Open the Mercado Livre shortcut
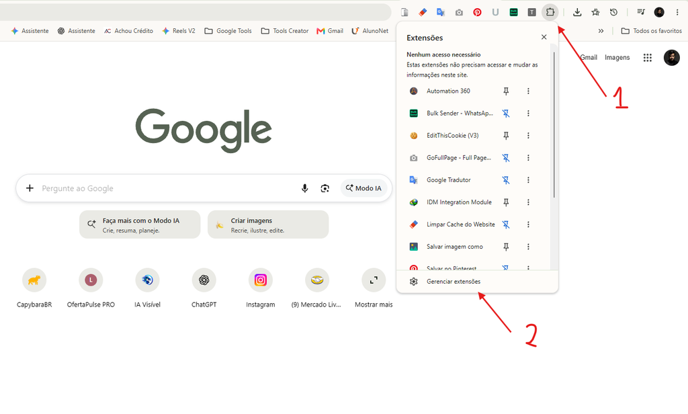 (x=317, y=288)
